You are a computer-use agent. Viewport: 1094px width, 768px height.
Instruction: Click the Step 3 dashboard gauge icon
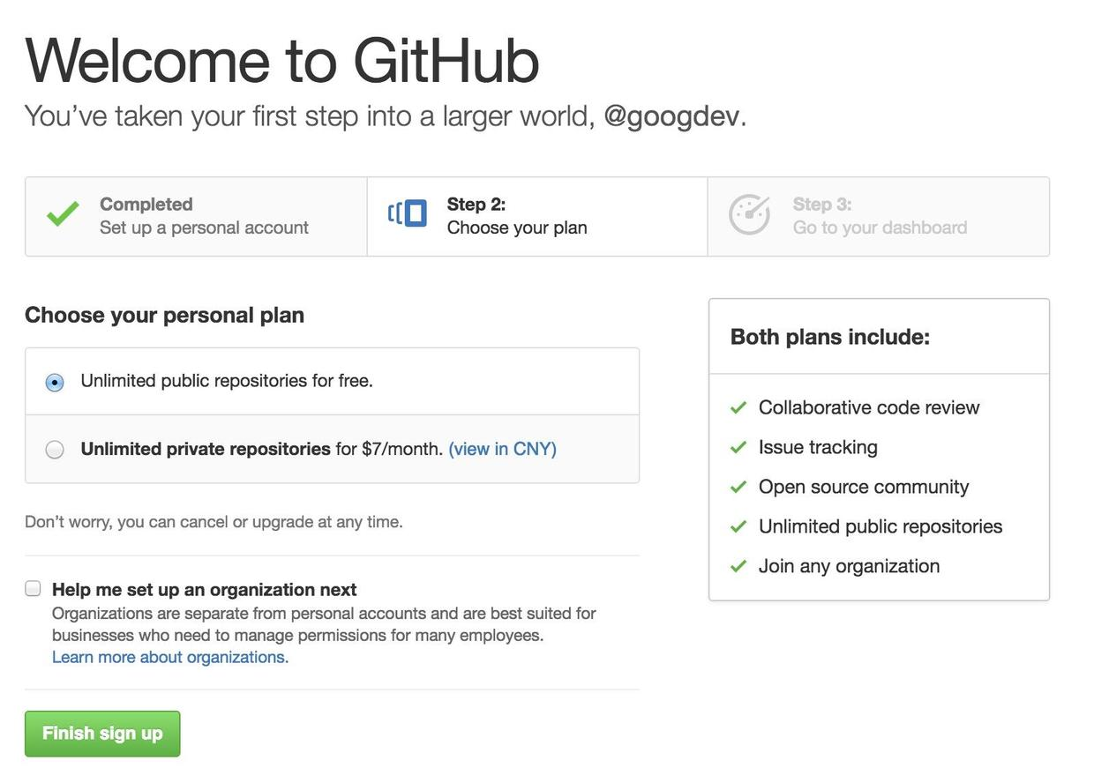[x=749, y=215]
